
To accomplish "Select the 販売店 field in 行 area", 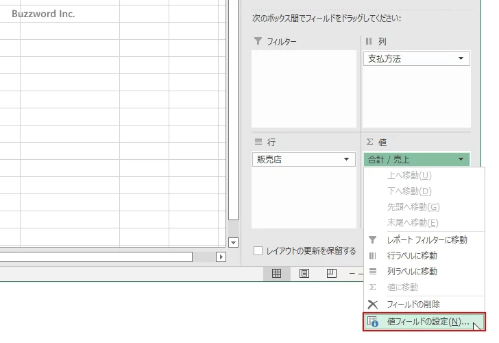I will point(304,159).
